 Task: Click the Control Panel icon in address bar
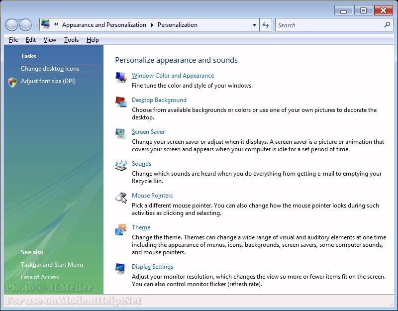pyautogui.click(x=46, y=24)
